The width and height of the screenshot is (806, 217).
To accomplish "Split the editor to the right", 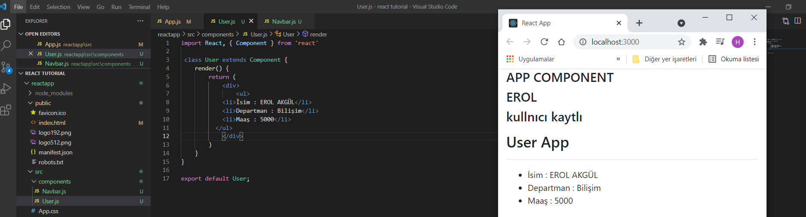I will (x=797, y=21).
